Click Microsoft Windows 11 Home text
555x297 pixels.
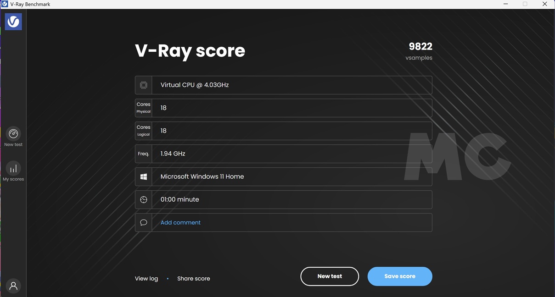202,176
